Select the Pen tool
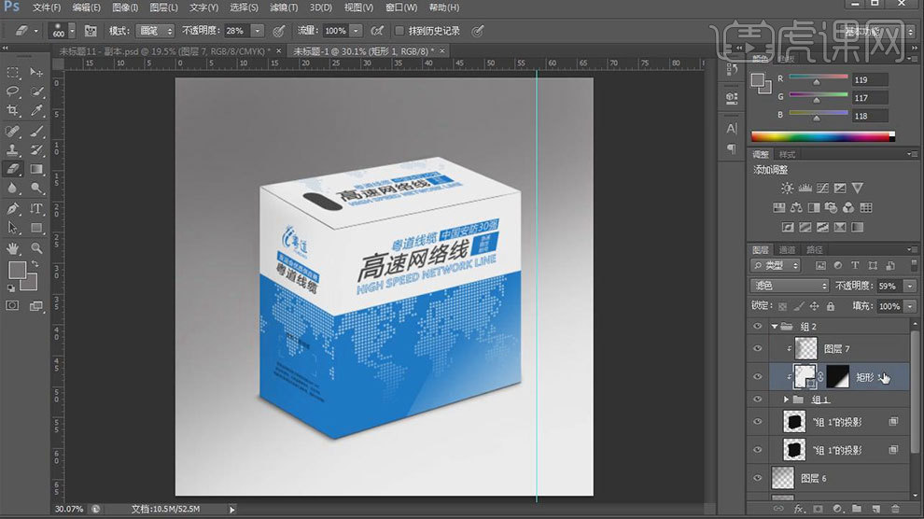The height and width of the screenshot is (519, 924). coord(12,208)
